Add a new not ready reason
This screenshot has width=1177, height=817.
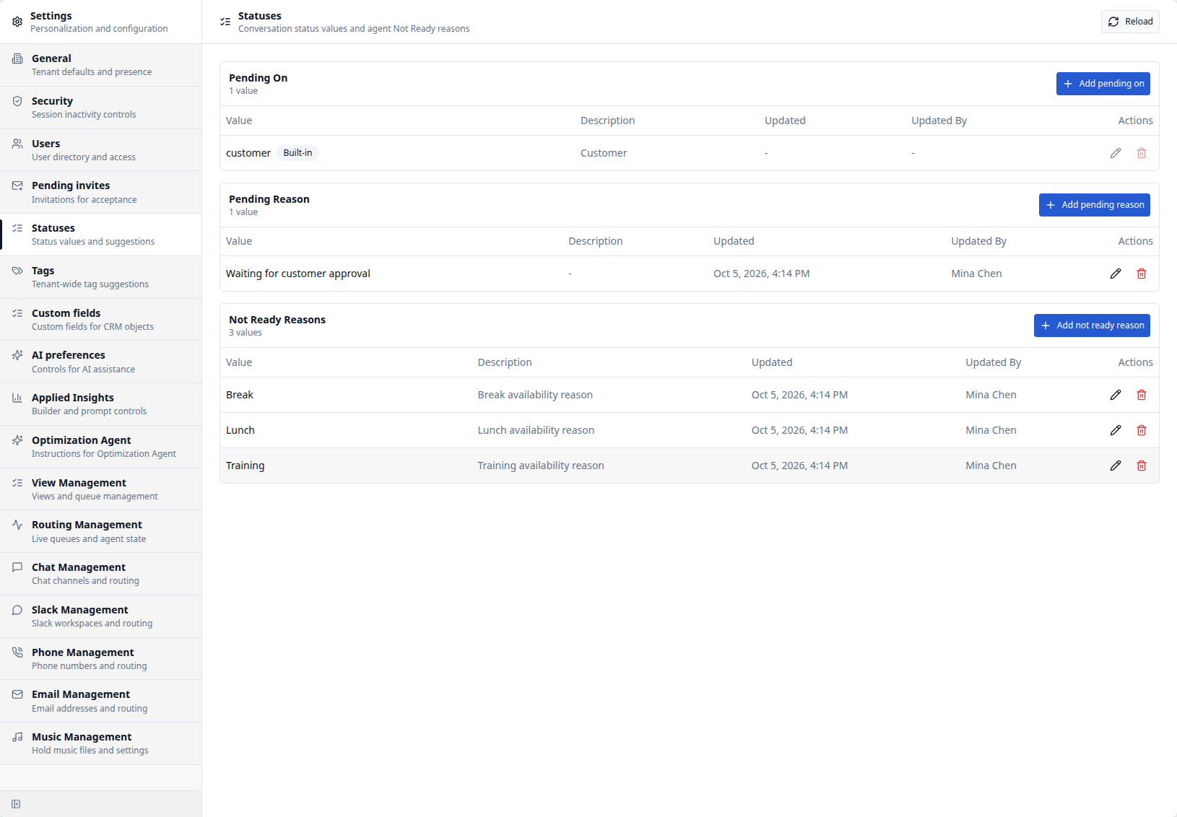click(1092, 326)
